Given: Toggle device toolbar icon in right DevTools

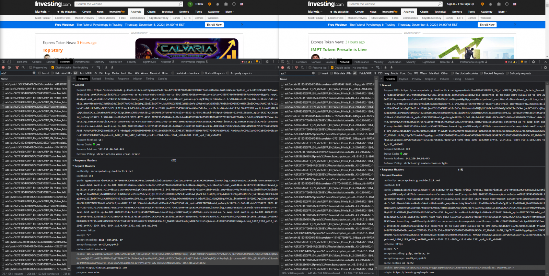Looking at the screenshot, I should click(x=289, y=62).
